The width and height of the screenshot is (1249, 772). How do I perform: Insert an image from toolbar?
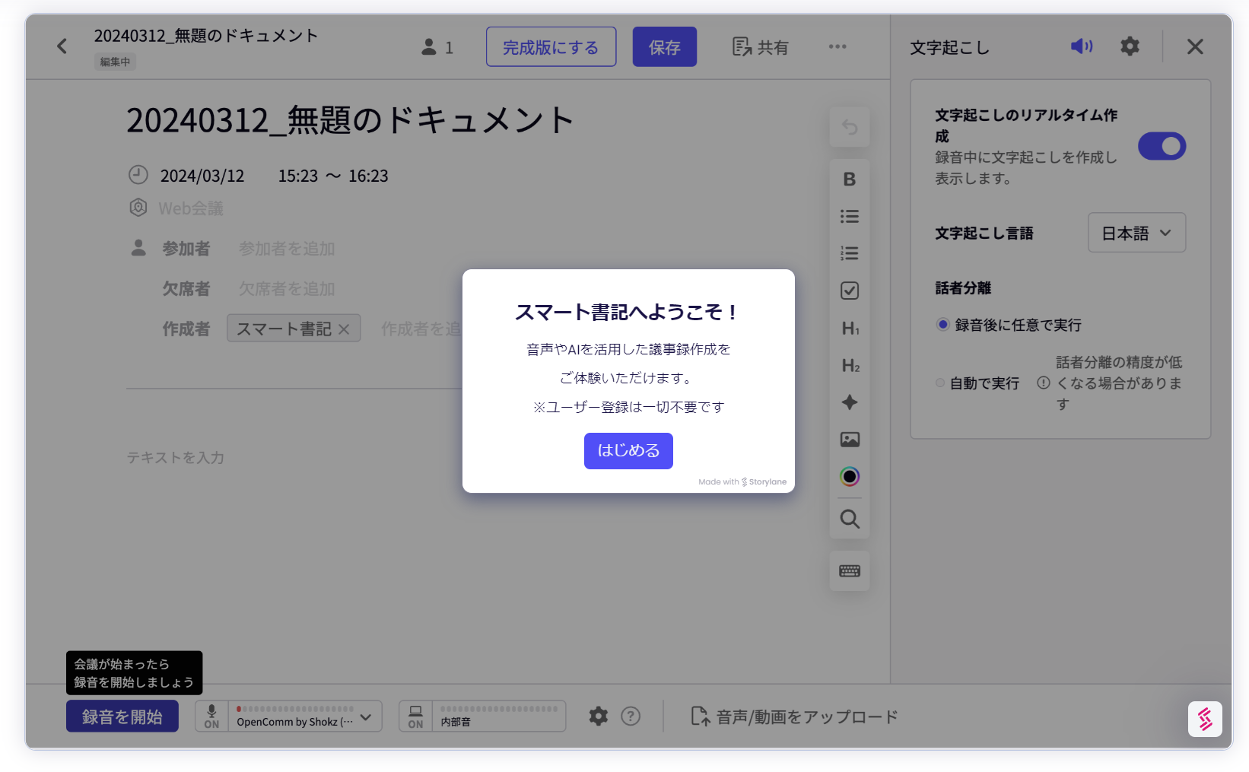coord(849,440)
